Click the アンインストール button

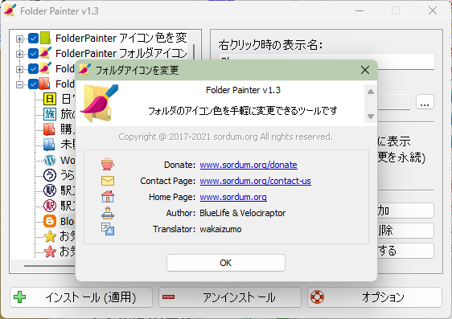coord(230,297)
